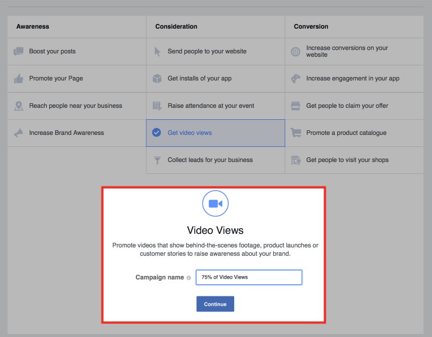
Task: Click the map pin Reach people icon
Action: tap(18, 106)
